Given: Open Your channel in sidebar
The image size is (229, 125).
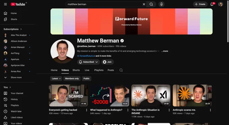Looking at the screenshot, I should 17,93.
